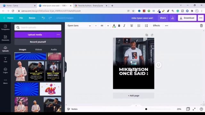Viewport: 205px width, 115px height.
Task: Open the Open Sans font dropdown
Action: click(x=79, y=26)
